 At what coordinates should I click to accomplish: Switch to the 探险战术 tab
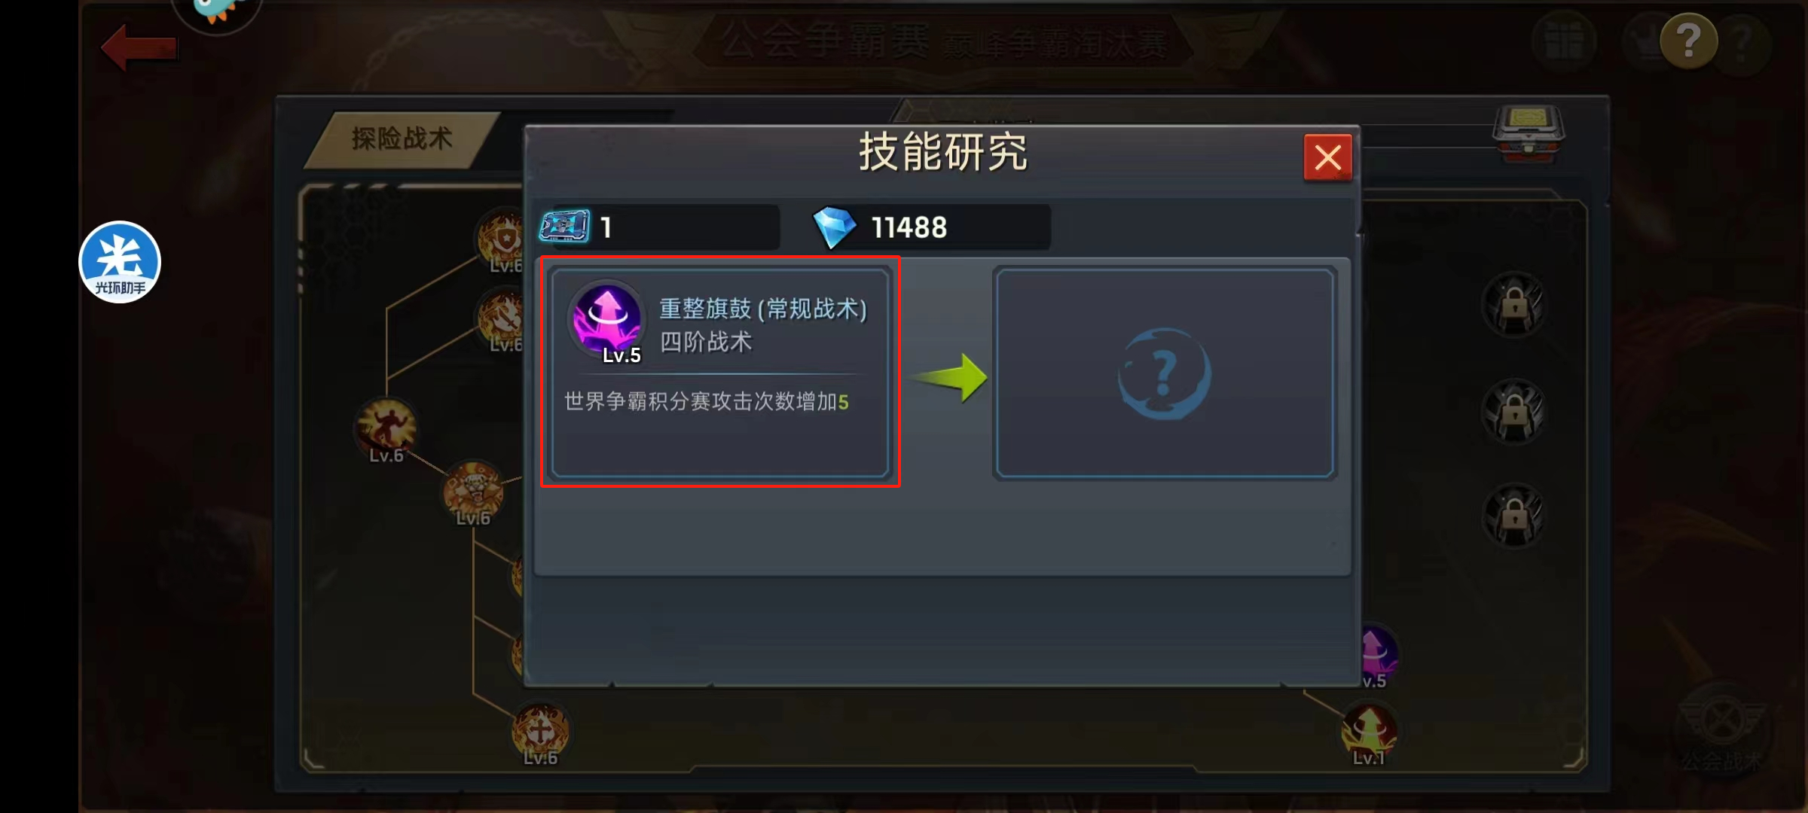pyautogui.click(x=402, y=139)
